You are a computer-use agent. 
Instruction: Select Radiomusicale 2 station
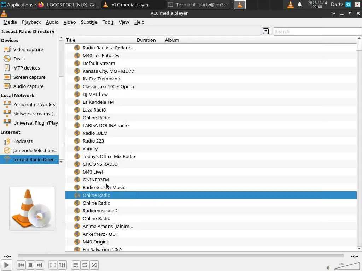211,211
